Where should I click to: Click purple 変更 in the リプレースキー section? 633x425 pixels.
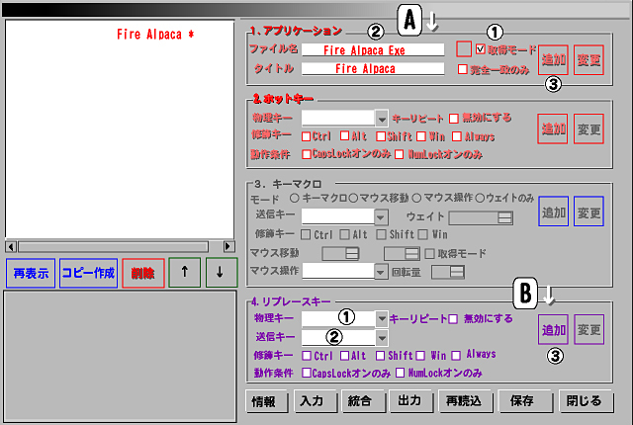pos(589,330)
